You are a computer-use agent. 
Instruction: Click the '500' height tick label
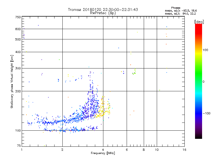(18, 39)
